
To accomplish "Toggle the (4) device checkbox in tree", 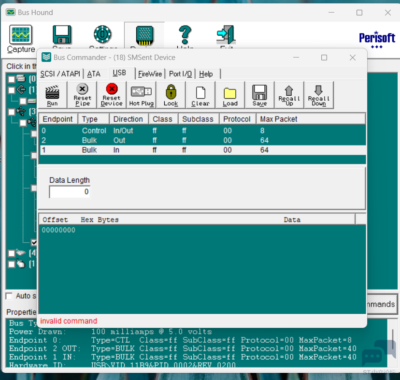I will click(12, 253).
